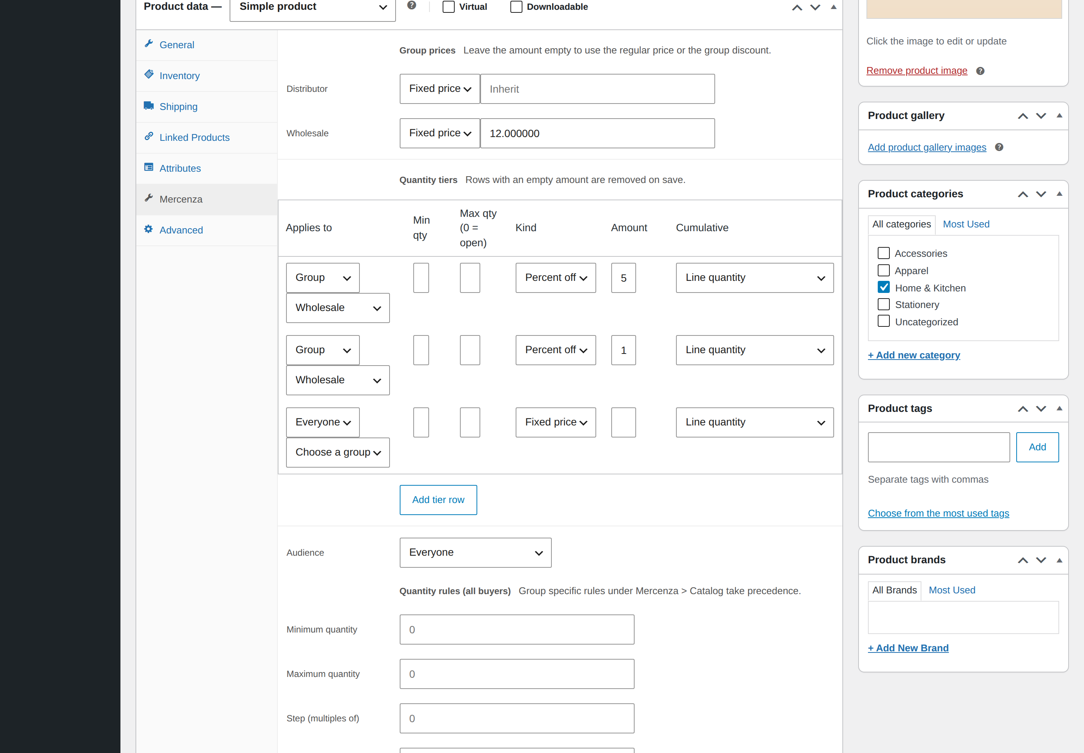Click the Inventory tab tag icon
Viewport: 1084px width, 753px height.
tap(149, 75)
